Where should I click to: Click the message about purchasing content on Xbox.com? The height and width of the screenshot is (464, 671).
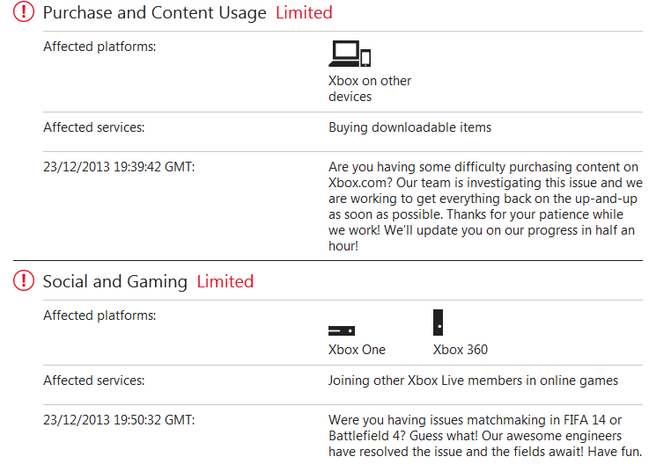483,207
